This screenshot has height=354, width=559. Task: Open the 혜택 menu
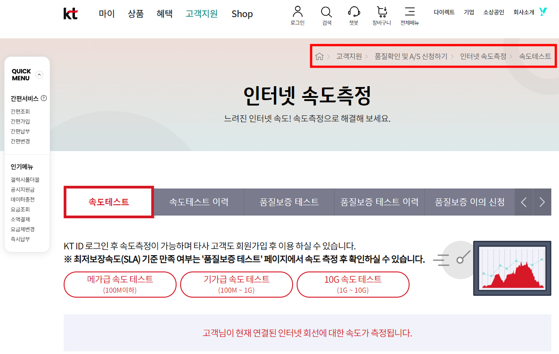[164, 14]
